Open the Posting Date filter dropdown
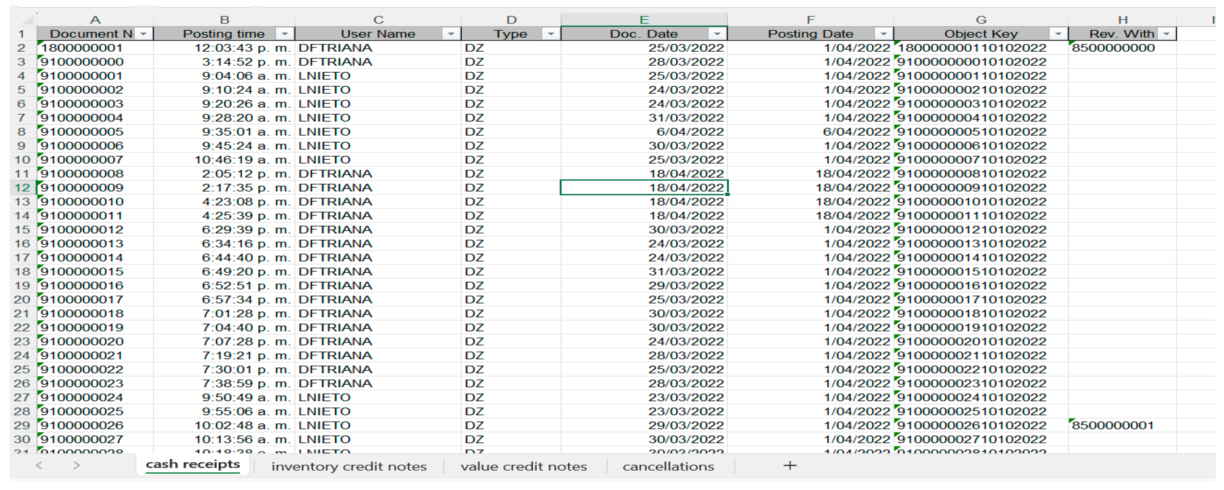The image size is (1224, 490). click(883, 34)
